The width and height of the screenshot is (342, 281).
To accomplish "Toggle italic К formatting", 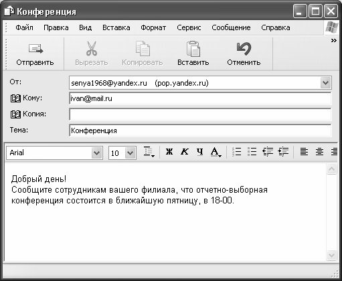I will pyautogui.click(x=185, y=152).
